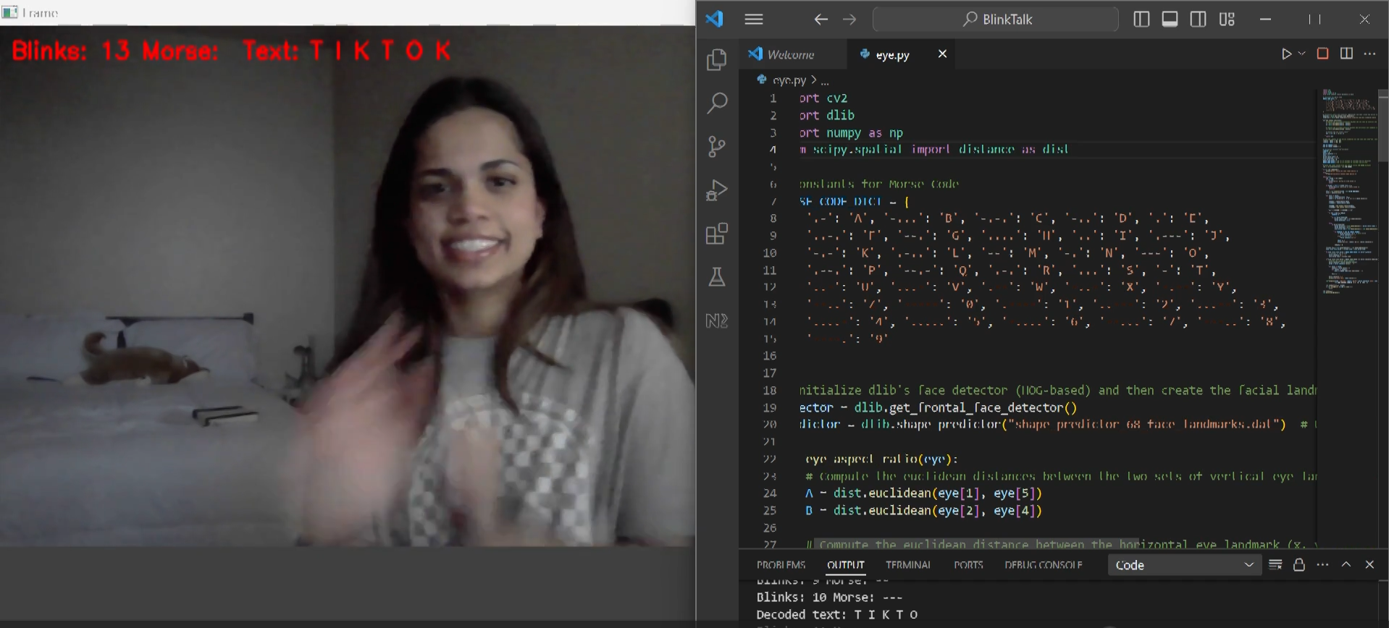This screenshot has width=1389, height=628.
Task: Open the TERMINAL panel tab
Action: 907,565
